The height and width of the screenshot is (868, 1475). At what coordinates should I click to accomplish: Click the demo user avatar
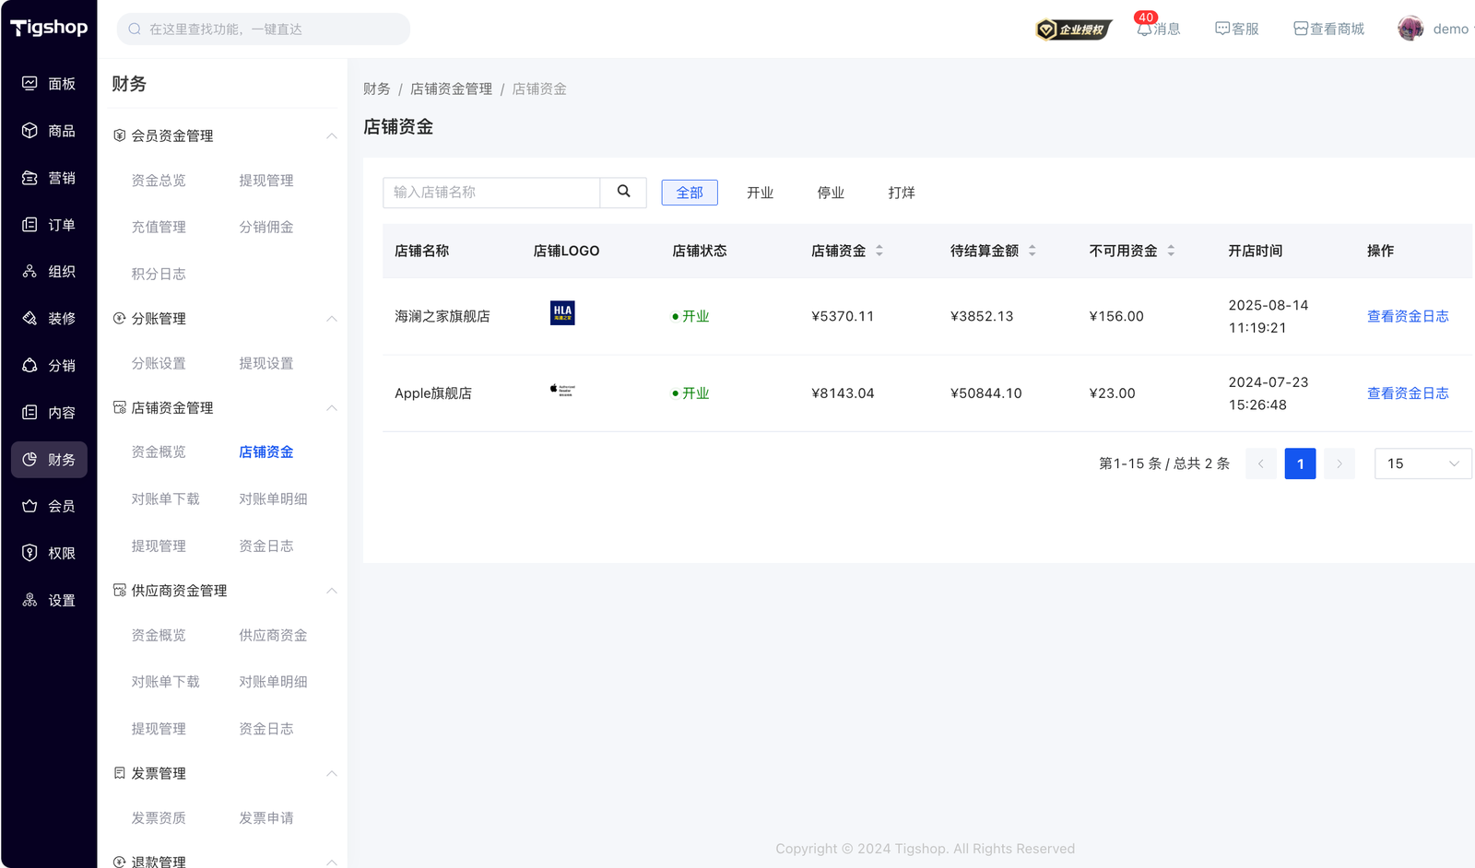tap(1410, 29)
